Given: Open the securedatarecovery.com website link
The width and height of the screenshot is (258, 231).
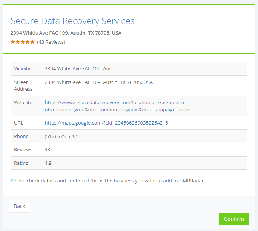Looking at the screenshot, I should [117, 106].
